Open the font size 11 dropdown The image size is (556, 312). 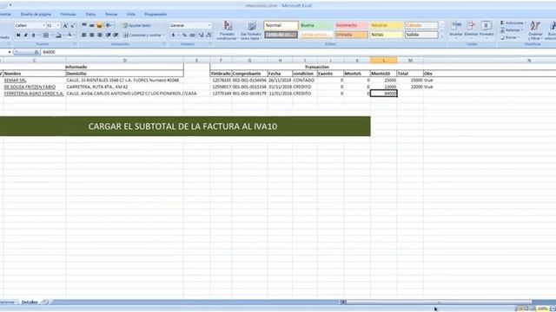point(58,25)
